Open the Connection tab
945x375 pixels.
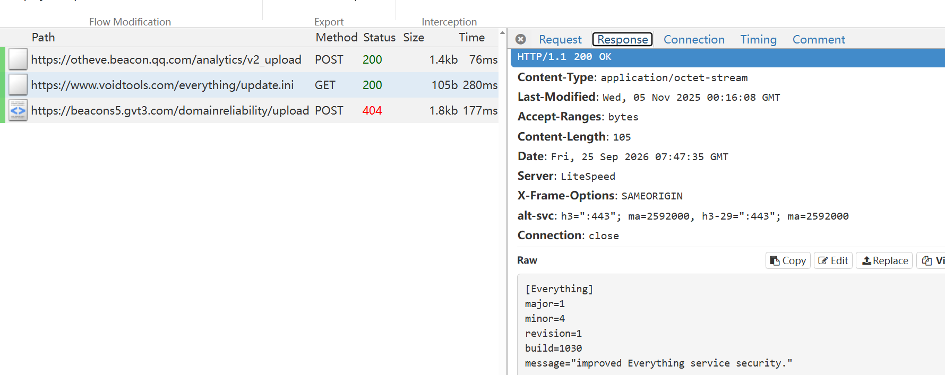[x=694, y=39]
